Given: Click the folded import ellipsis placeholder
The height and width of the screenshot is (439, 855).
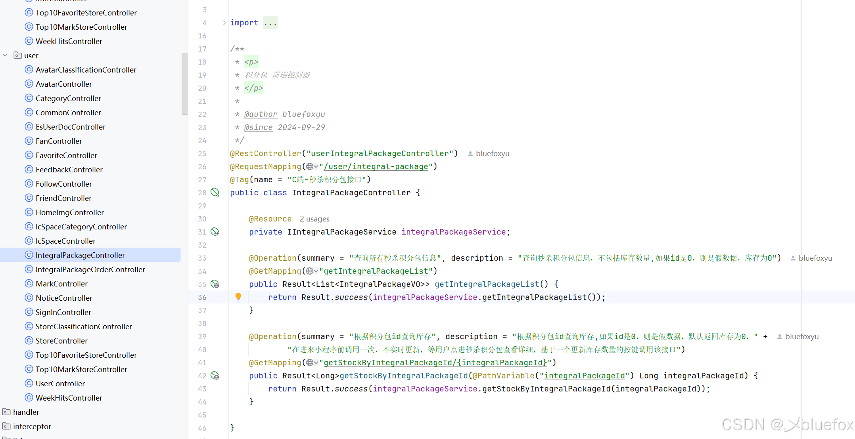Looking at the screenshot, I should pyautogui.click(x=270, y=23).
